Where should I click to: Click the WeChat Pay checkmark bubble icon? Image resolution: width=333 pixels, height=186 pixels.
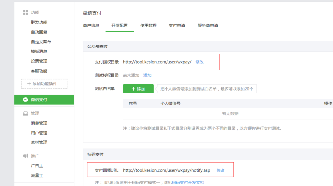25,100
